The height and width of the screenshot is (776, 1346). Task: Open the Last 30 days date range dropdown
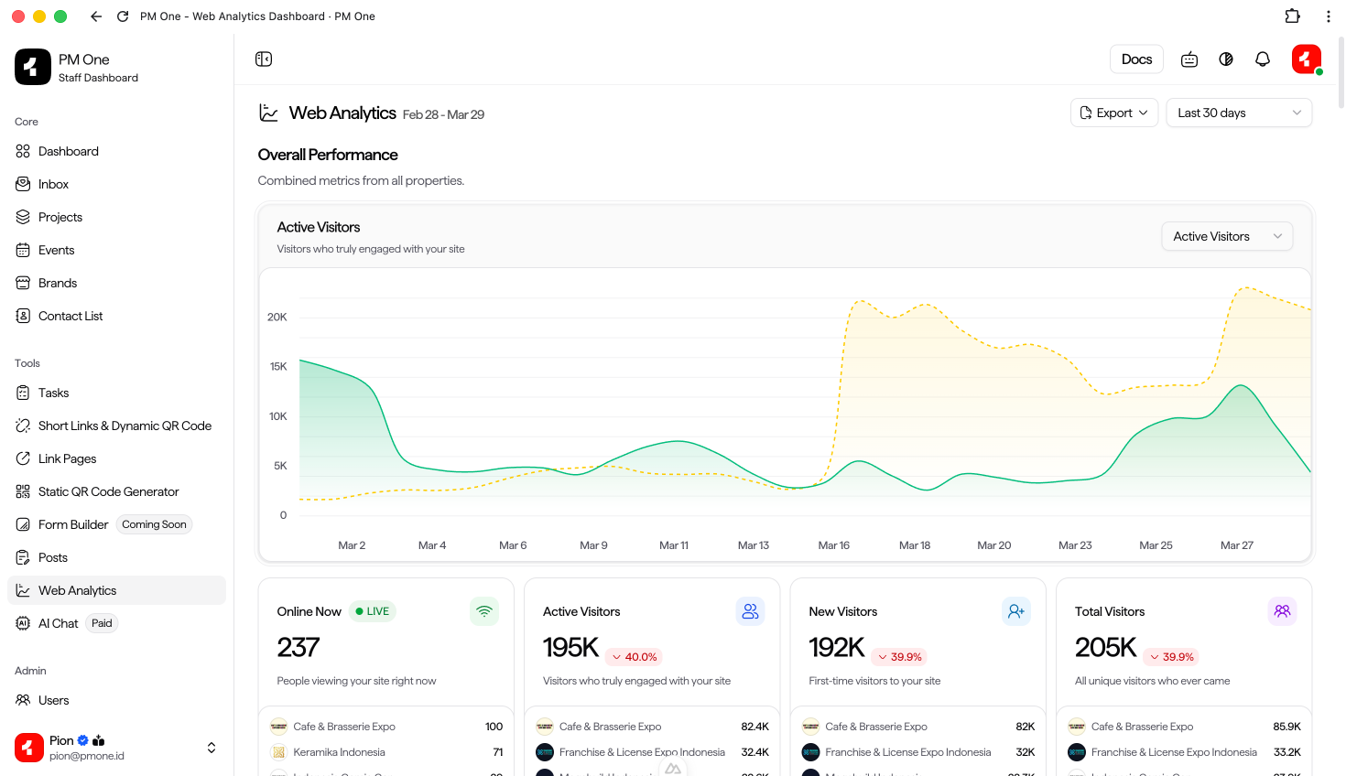pos(1238,113)
